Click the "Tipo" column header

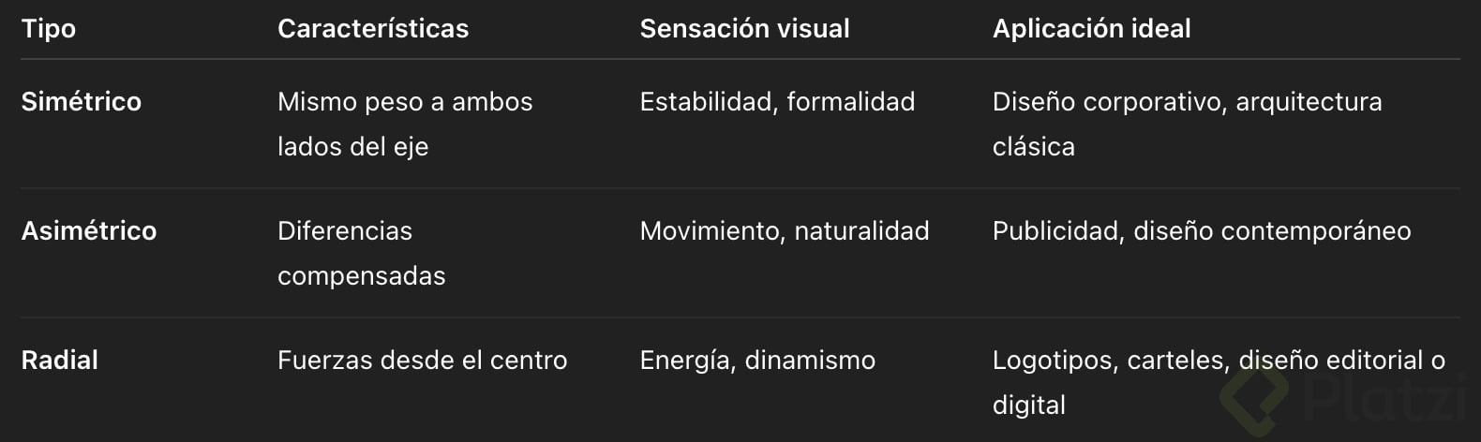49,29
